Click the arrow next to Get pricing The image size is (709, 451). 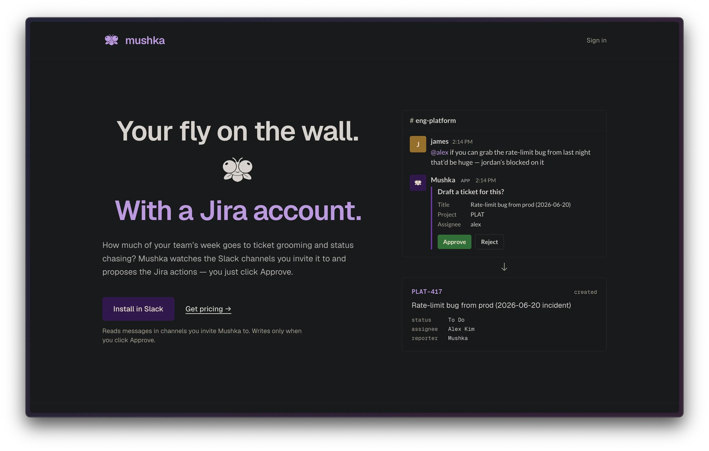pyautogui.click(x=228, y=309)
